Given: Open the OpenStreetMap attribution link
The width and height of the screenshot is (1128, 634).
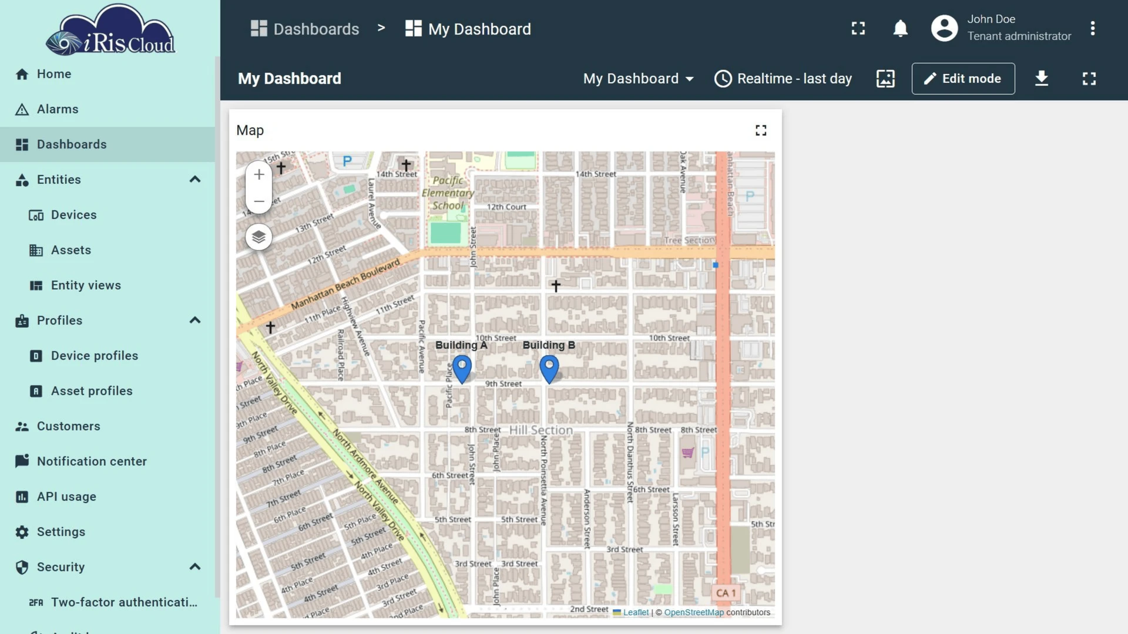Looking at the screenshot, I should [694, 612].
